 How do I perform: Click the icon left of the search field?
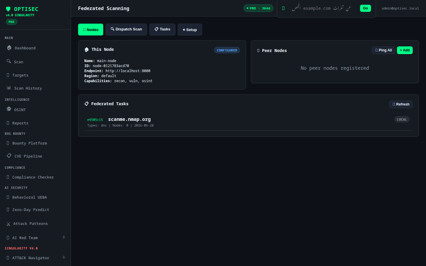tap(283, 8)
